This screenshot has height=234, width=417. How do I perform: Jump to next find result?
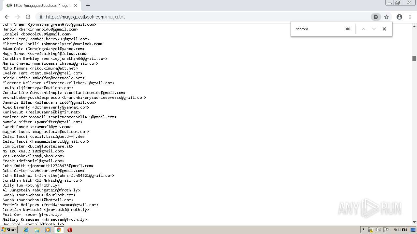tap(374, 29)
